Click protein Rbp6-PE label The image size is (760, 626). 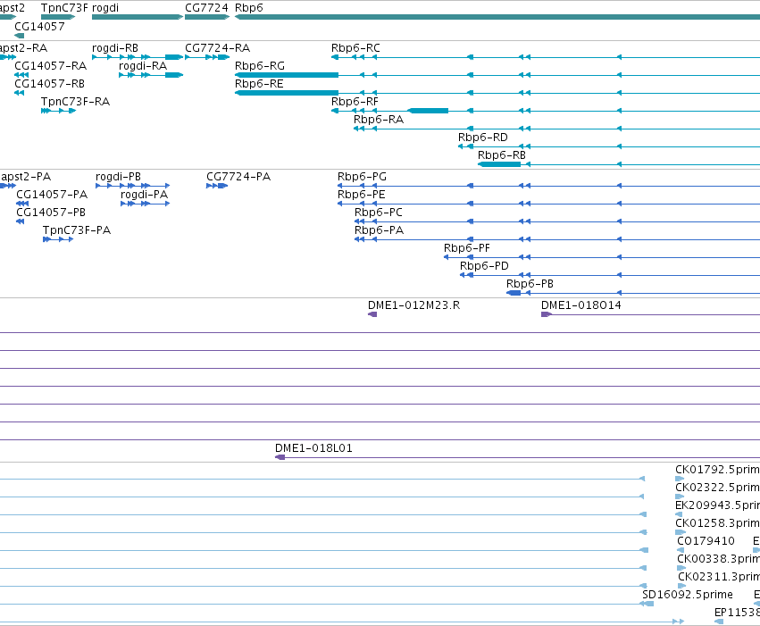(x=361, y=195)
